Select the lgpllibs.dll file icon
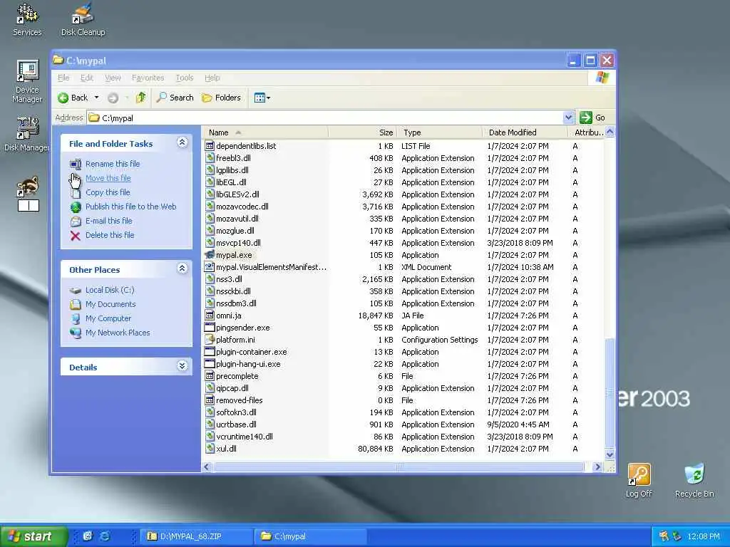 pyautogui.click(x=210, y=170)
